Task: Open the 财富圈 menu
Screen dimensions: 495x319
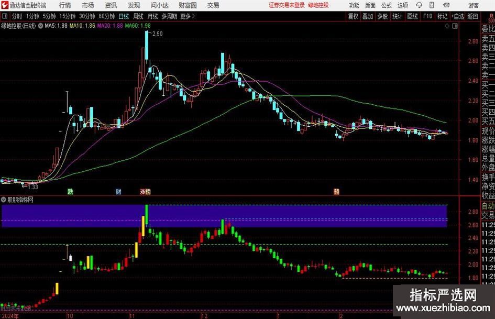Action: pos(188,5)
